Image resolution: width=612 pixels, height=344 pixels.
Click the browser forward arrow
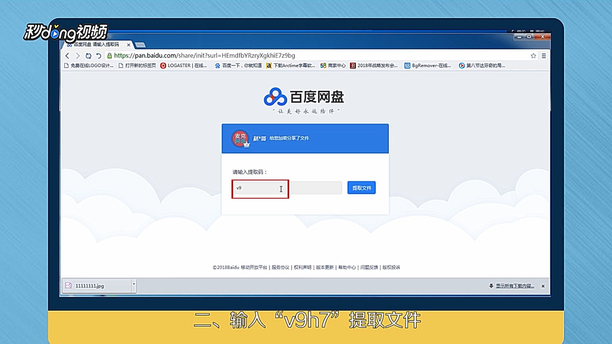pyautogui.click(x=78, y=56)
